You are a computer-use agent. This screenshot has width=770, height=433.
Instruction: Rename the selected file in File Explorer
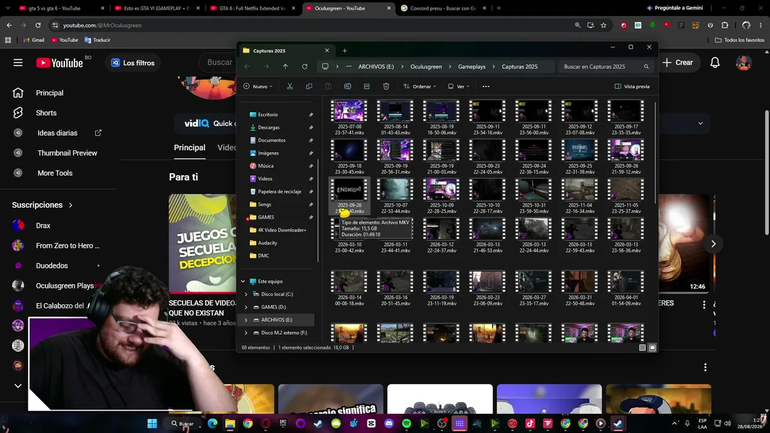(x=348, y=87)
